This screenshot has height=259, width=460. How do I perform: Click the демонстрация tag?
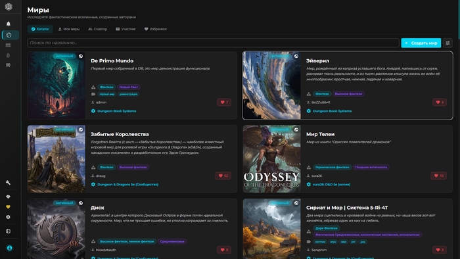128,94
